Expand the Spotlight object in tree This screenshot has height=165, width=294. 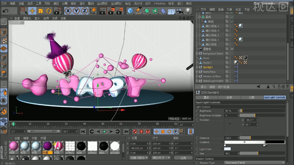click(197, 67)
